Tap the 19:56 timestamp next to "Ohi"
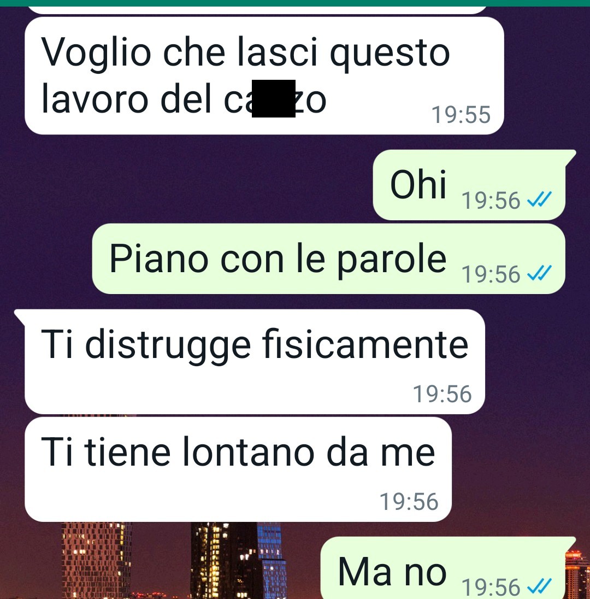Viewport: 590px width, 599px height. 491,201
